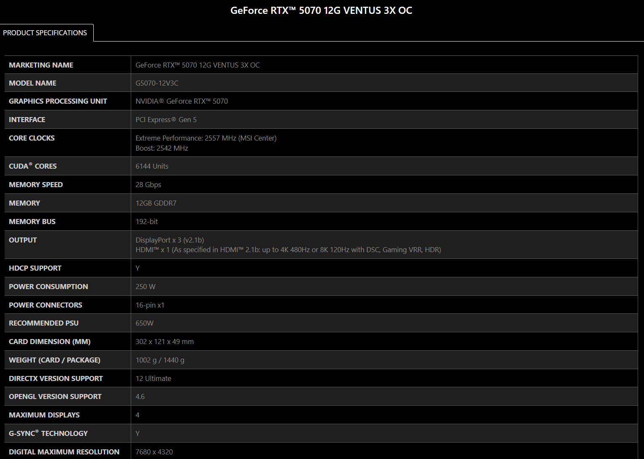Select the Maximum Displays value 4

pyautogui.click(x=137, y=415)
